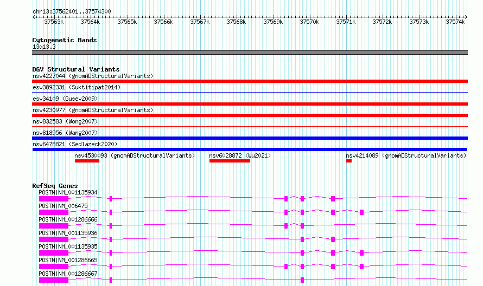Click the 37571k ruler position label
483x286 pixels.
346,22
